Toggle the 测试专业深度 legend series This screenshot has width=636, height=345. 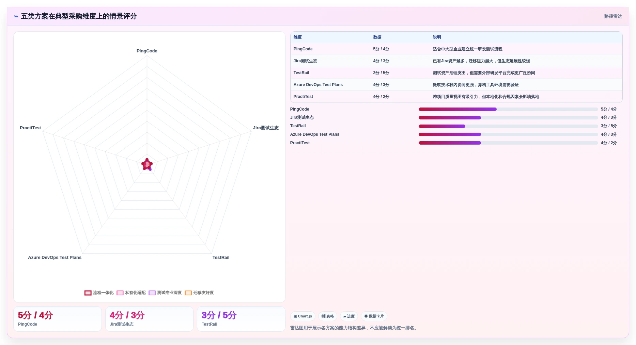pyautogui.click(x=165, y=293)
